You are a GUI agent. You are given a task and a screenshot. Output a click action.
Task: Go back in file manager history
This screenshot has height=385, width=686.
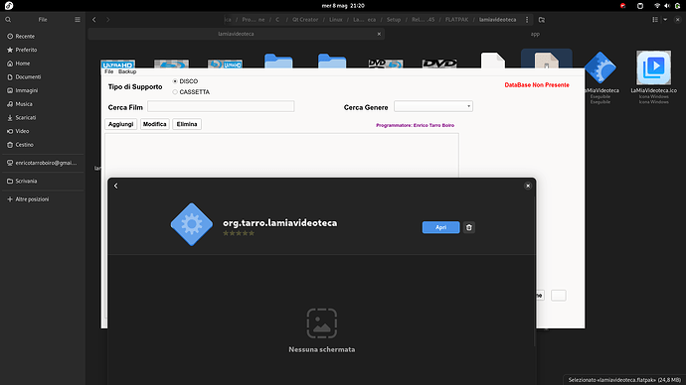pos(94,20)
